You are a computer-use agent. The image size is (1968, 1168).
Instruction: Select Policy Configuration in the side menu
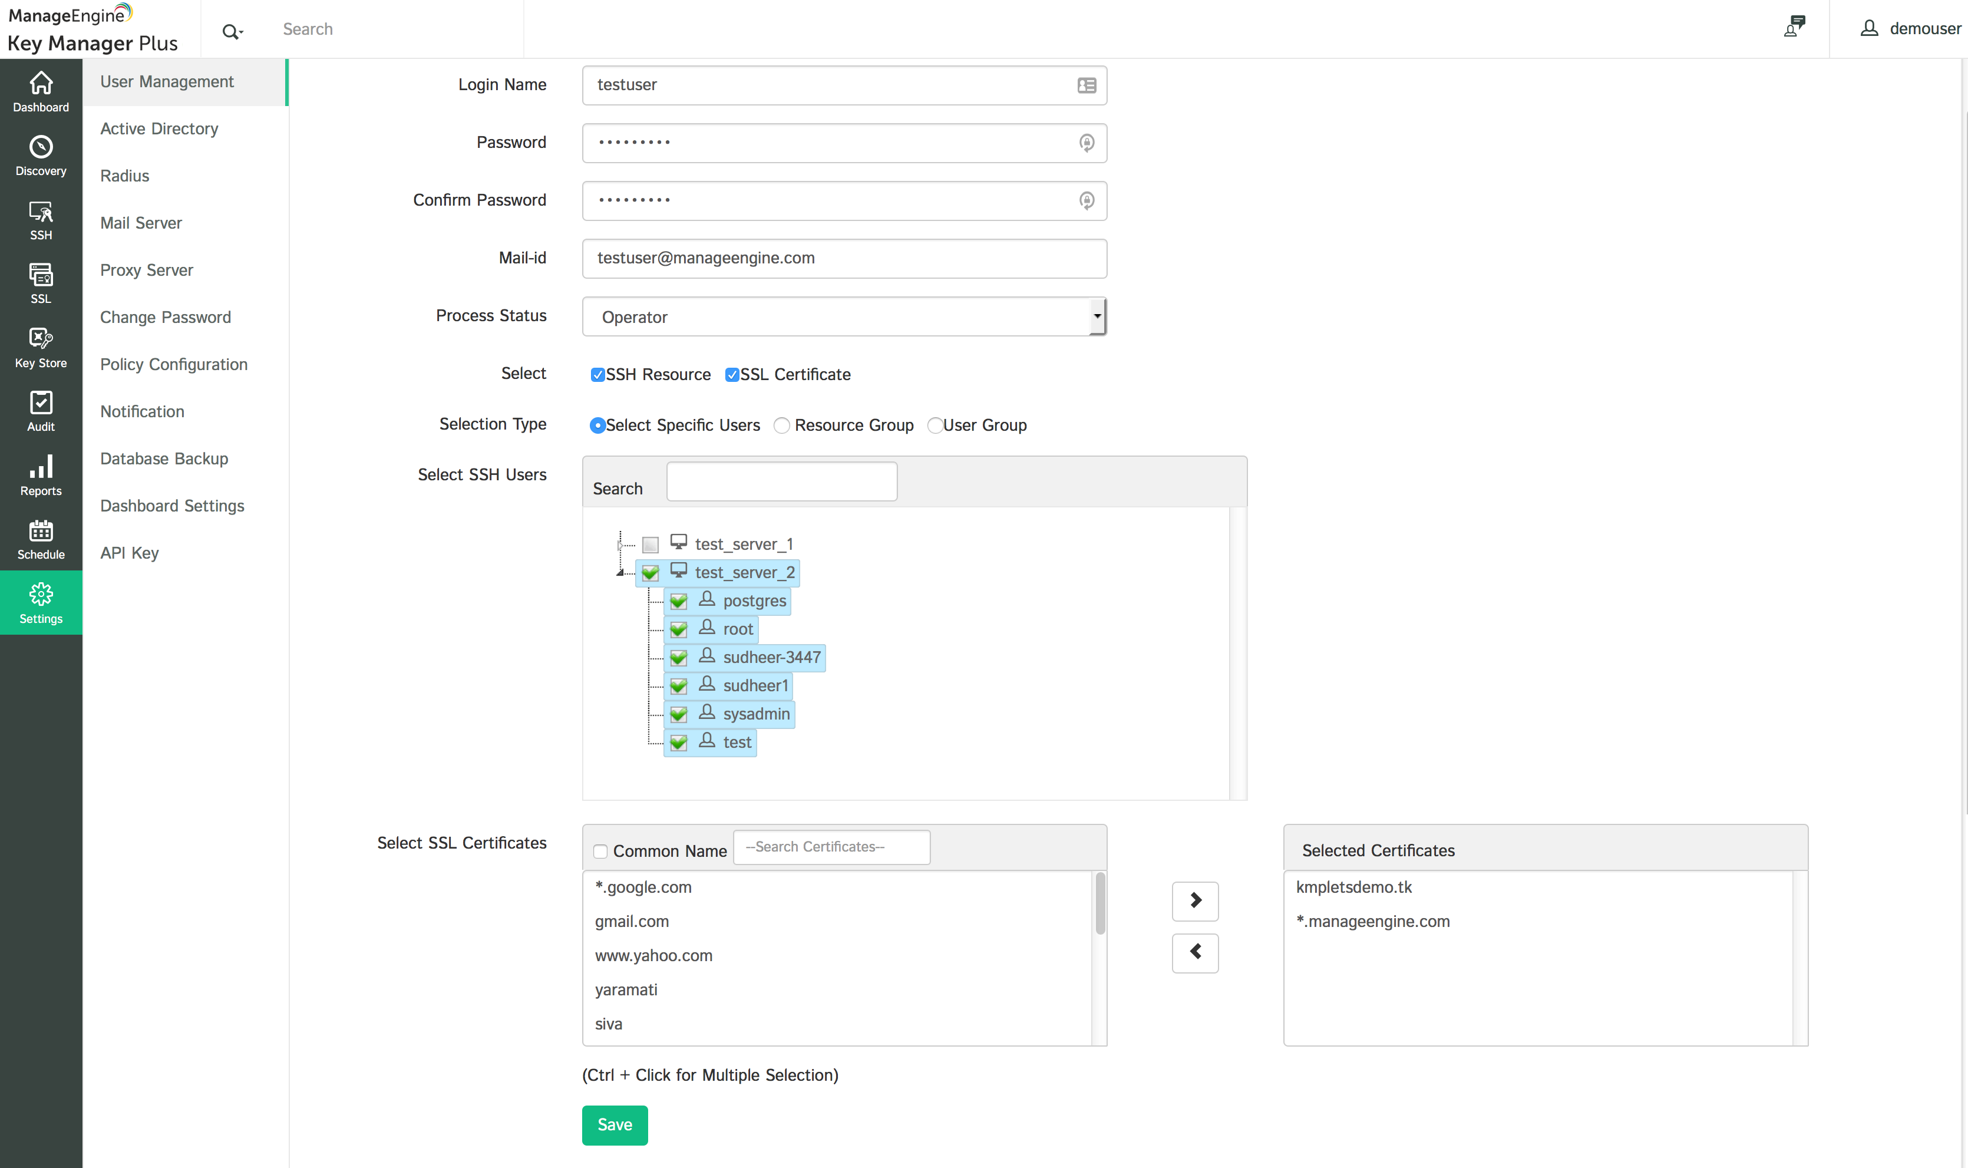(x=173, y=364)
